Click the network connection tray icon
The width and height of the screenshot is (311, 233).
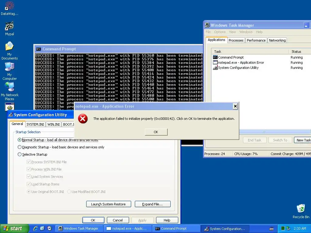click(x=289, y=229)
